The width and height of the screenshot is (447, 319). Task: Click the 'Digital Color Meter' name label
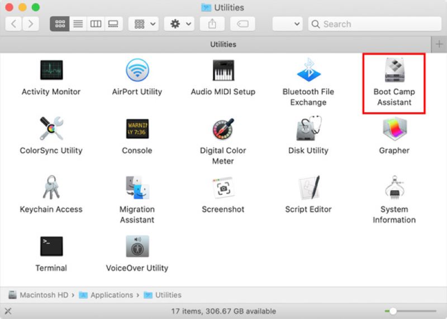click(x=223, y=156)
